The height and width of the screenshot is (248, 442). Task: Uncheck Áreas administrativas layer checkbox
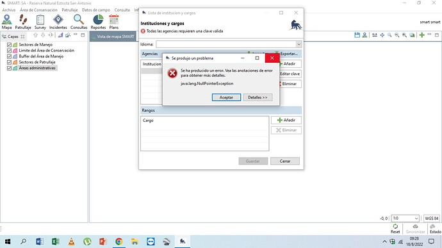(x=9, y=68)
